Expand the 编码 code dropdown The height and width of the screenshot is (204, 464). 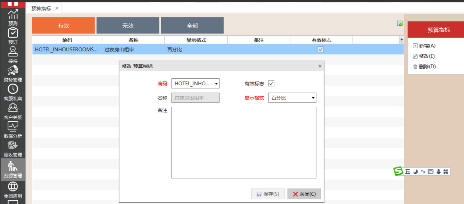(216, 84)
